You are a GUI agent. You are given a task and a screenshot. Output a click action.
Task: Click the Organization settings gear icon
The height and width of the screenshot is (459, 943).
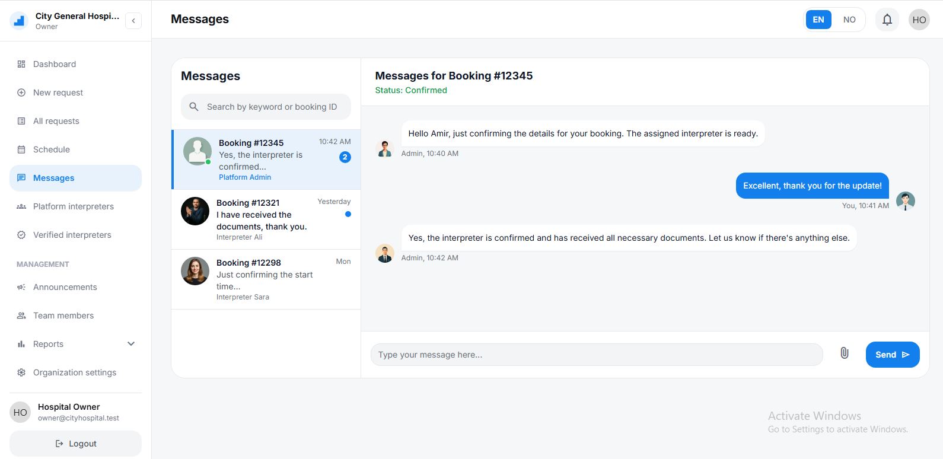21,372
